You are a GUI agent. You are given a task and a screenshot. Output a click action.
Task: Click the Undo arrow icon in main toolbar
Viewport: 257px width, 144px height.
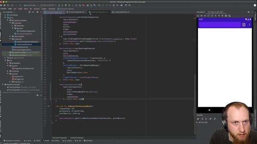[x=117, y=5]
